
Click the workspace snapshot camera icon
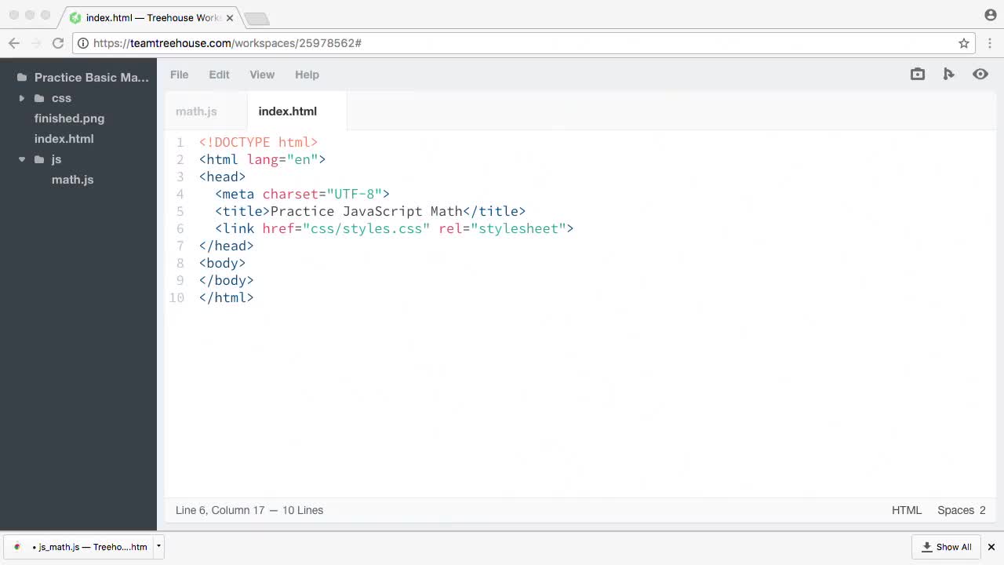click(x=917, y=74)
